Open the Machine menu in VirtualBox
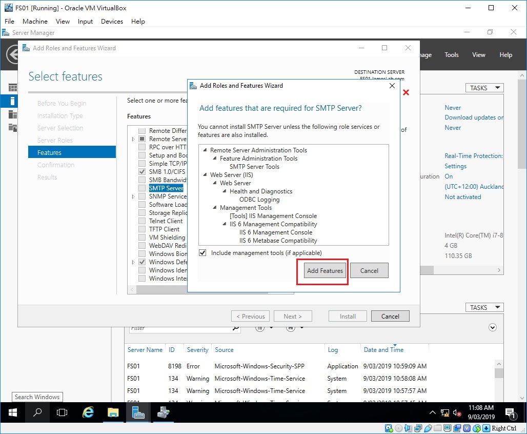This screenshot has width=527, height=434. tap(35, 21)
